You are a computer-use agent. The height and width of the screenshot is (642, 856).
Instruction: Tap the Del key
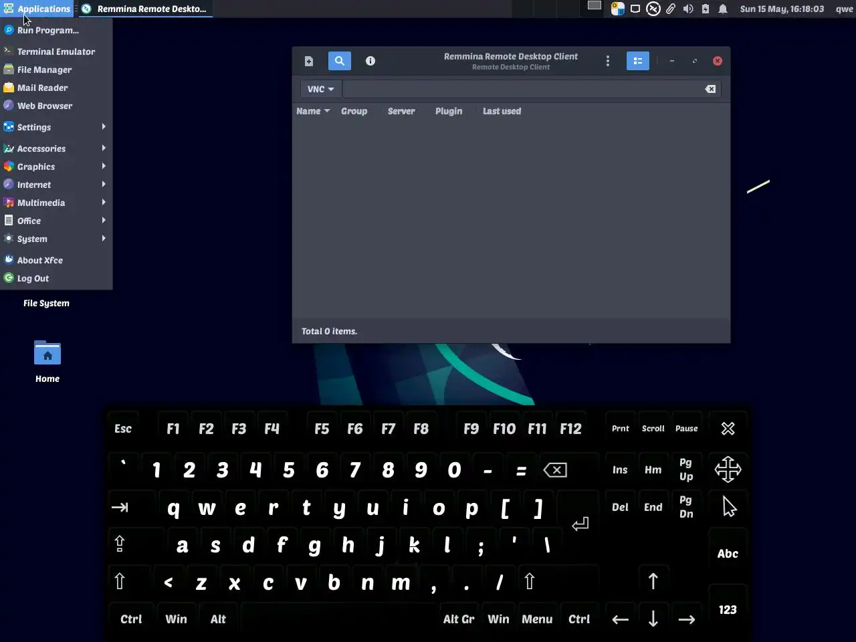[620, 507]
